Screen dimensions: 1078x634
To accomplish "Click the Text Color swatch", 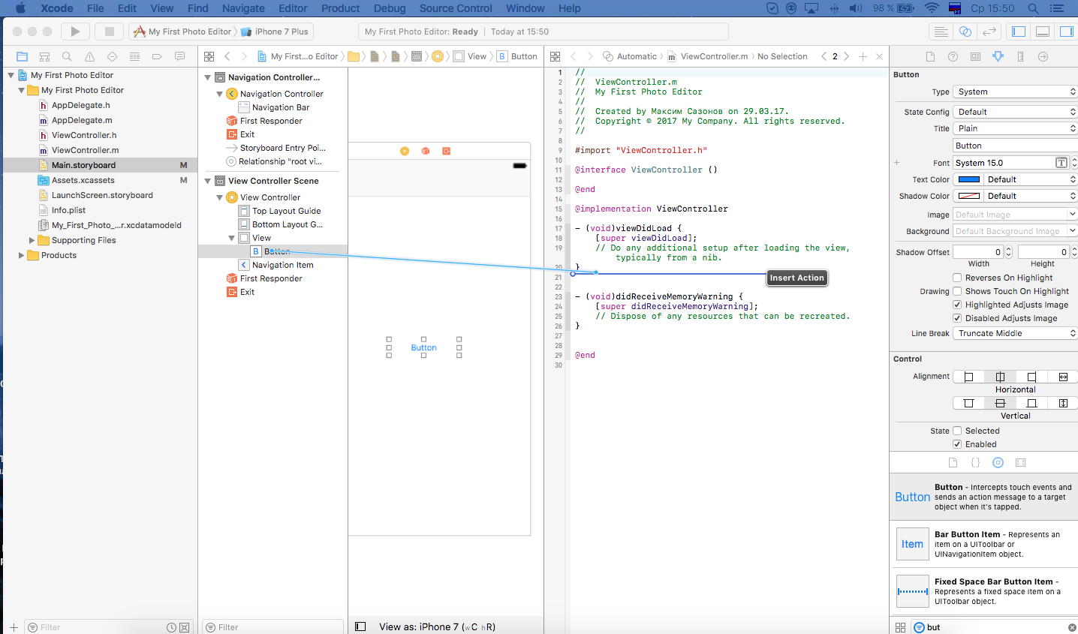I will tap(969, 179).
